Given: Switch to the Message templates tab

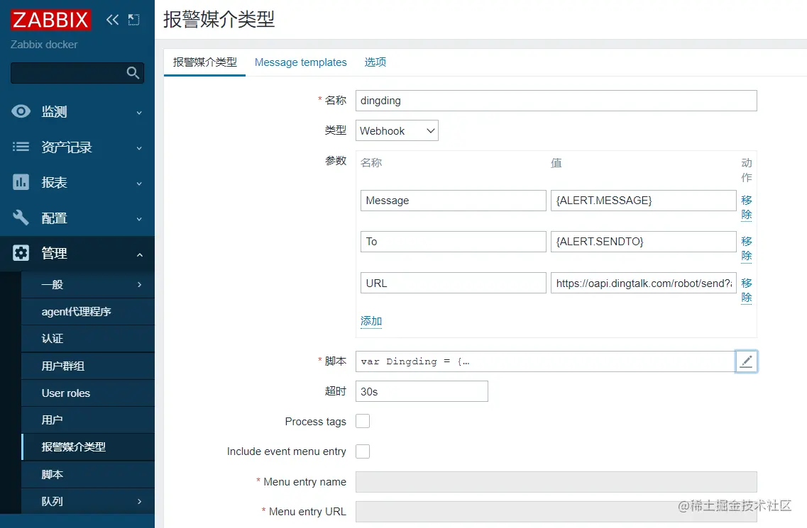Looking at the screenshot, I should 300,62.
